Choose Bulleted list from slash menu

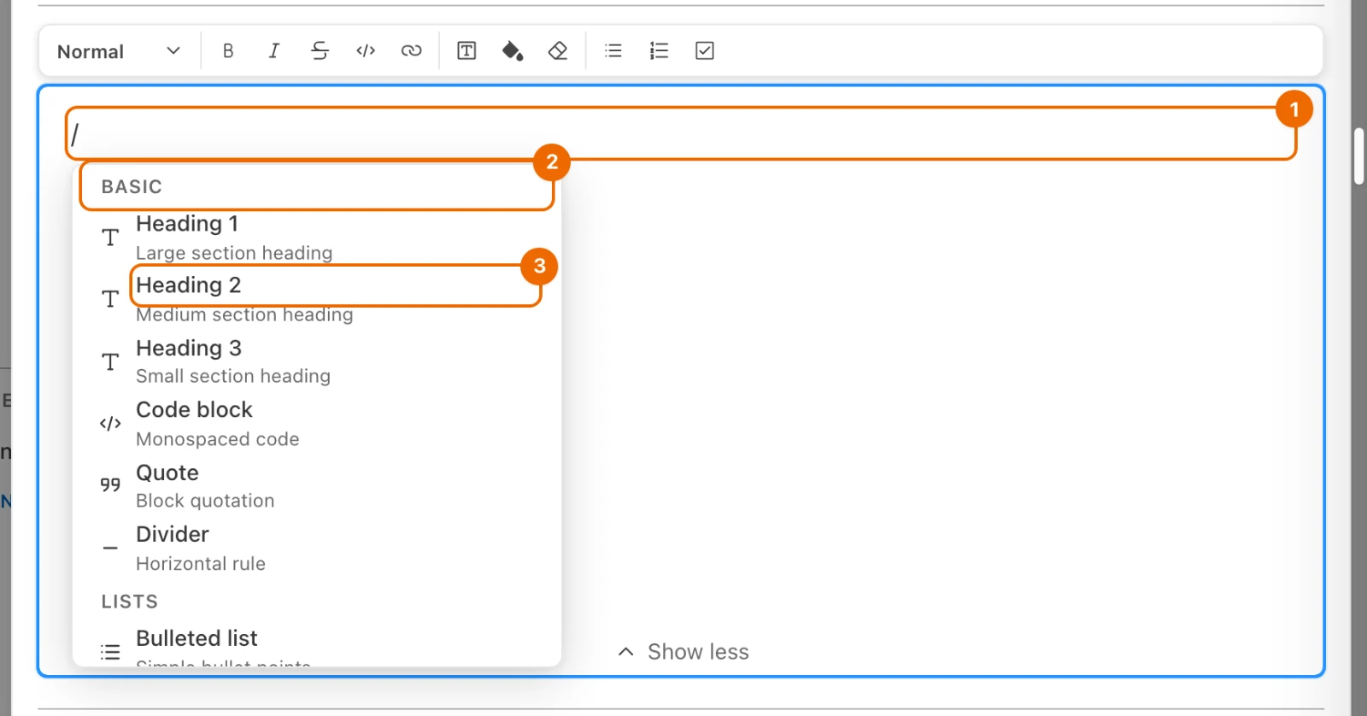[317, 646]
